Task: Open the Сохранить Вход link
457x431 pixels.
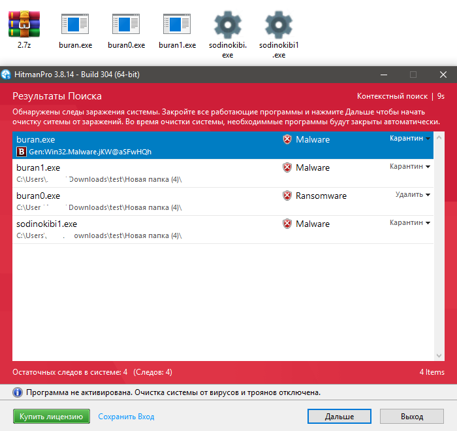Action: coord(126,417)
